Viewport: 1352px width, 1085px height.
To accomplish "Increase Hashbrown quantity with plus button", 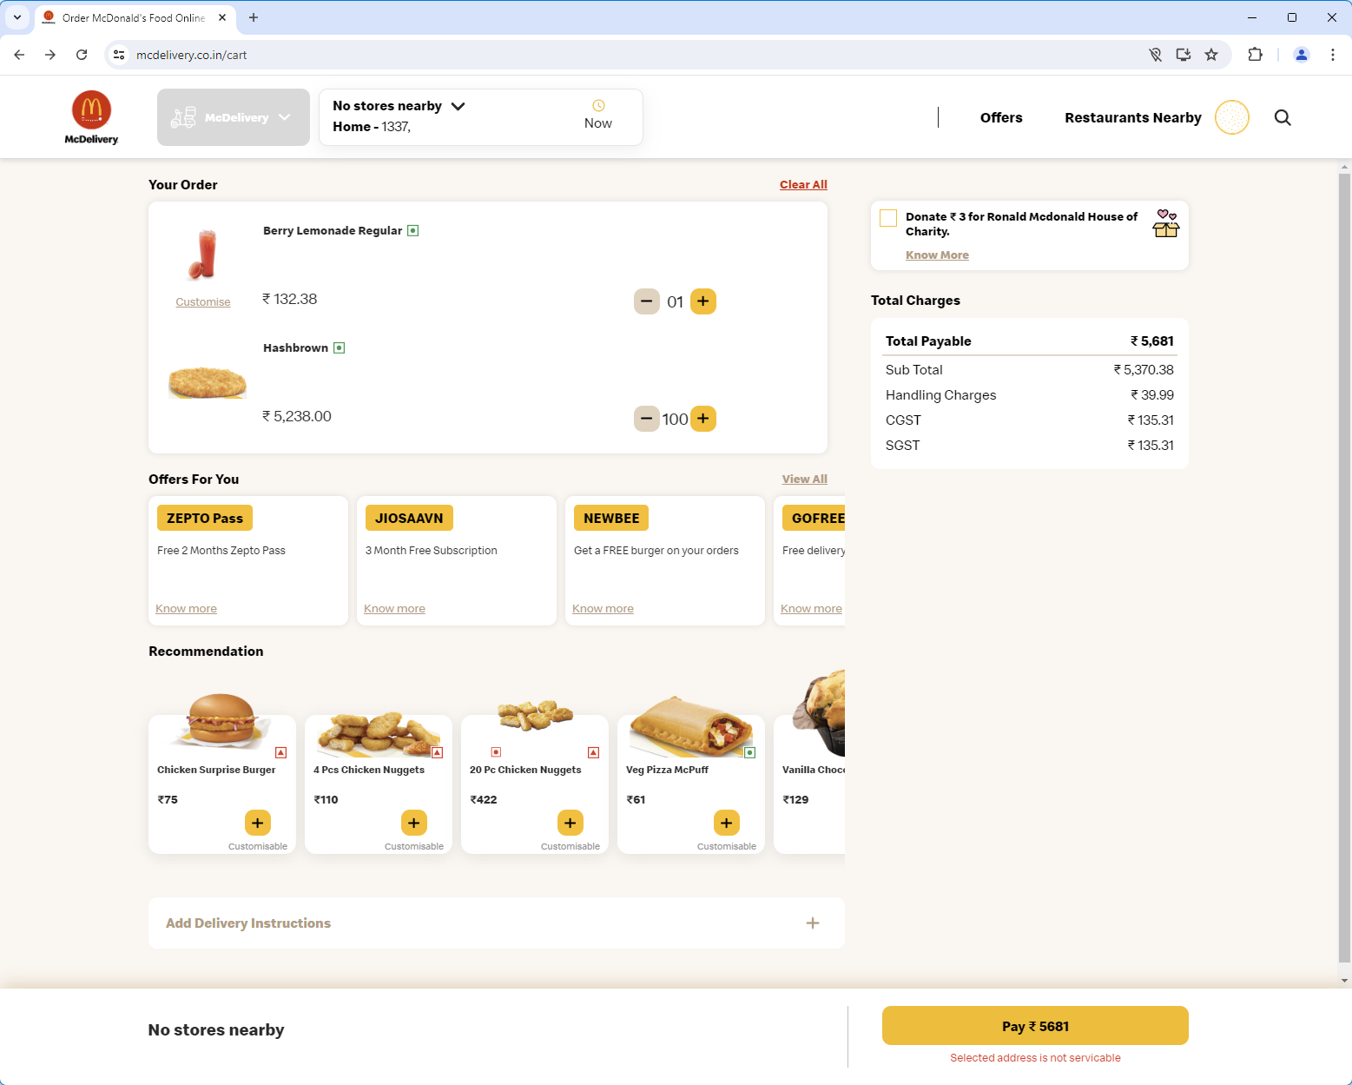I will pyautogui.click(x=703, y=419).
